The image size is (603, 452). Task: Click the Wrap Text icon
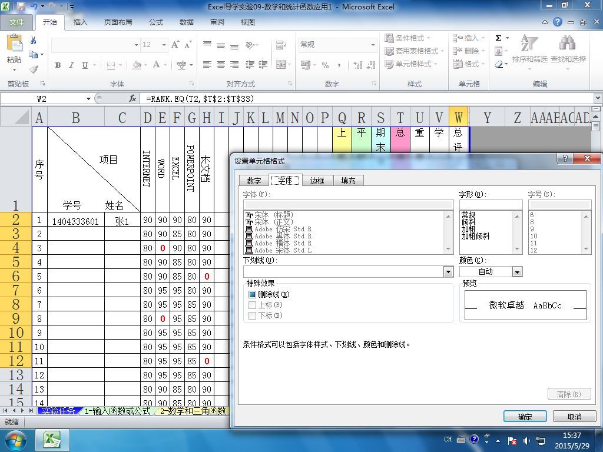coord(281,45)
